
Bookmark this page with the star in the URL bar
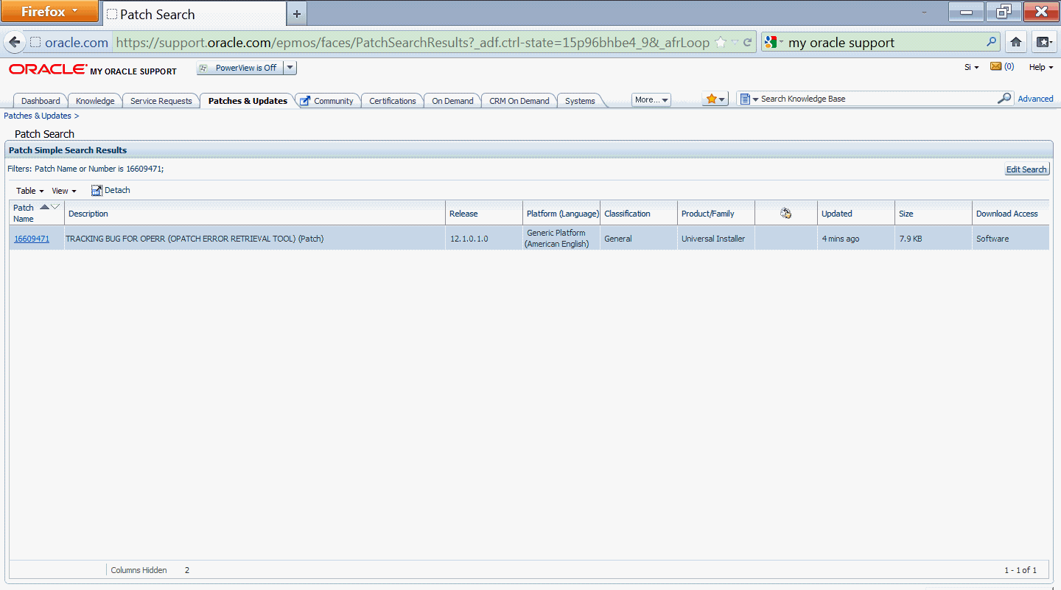(x=721, y=42)
